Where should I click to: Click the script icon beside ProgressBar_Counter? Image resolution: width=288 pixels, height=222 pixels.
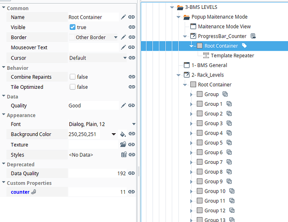[253, 36]
